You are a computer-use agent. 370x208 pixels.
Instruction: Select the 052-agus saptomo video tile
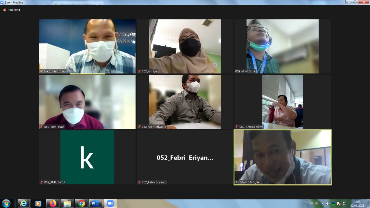[x=87, y=46]
